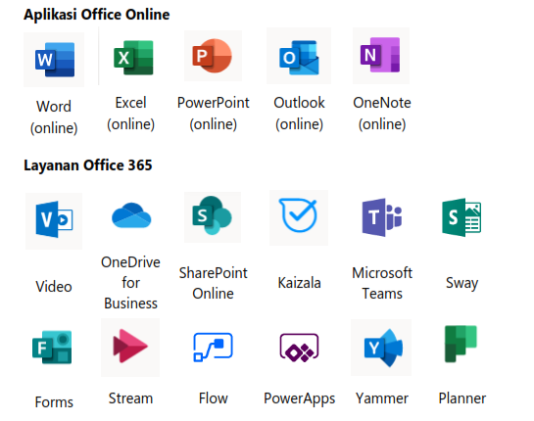
Task: Click the "Forms" text label
Action: pyautogui.click(x=54, y=402)
